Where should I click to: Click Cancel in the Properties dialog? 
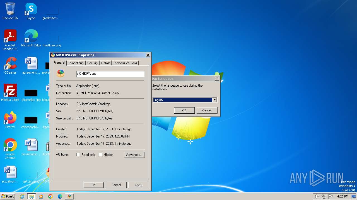pyautogui.click(x=116, y=185)
